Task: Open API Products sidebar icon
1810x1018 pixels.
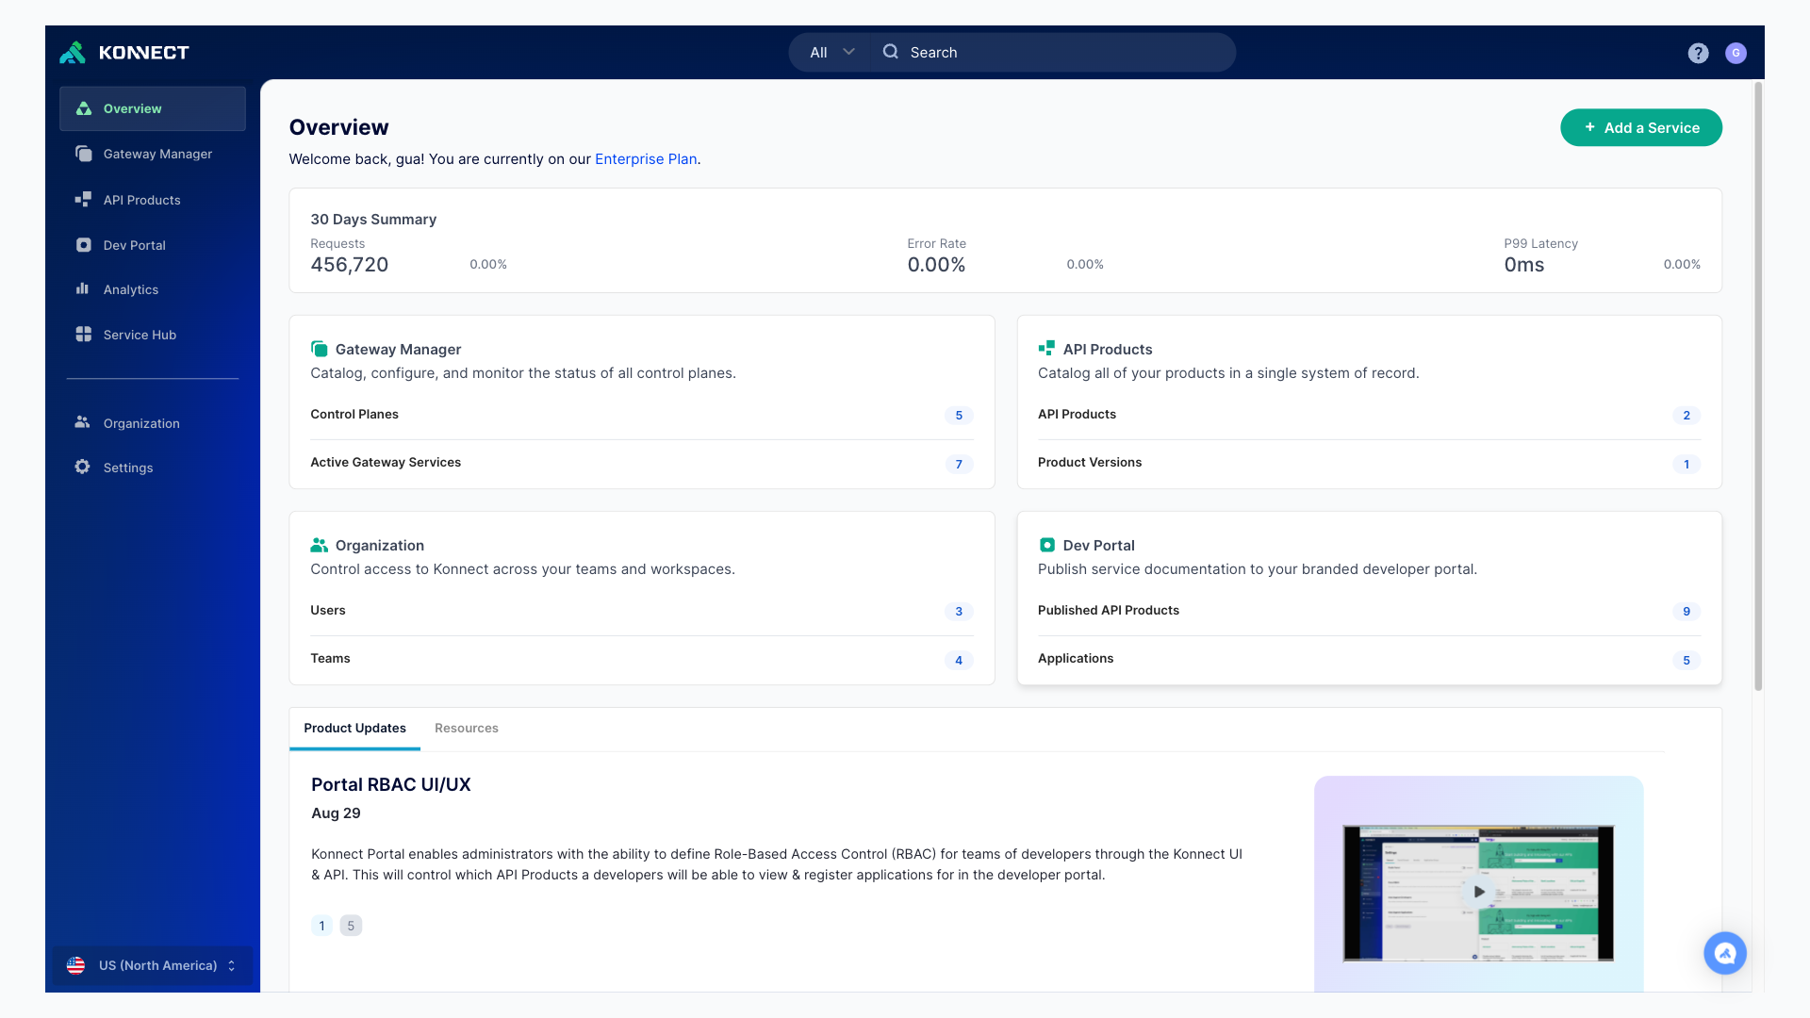Action: [x=84, y=200]
